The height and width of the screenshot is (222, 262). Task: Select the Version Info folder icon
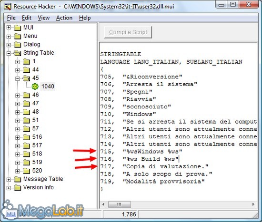(x=17, y=188)
